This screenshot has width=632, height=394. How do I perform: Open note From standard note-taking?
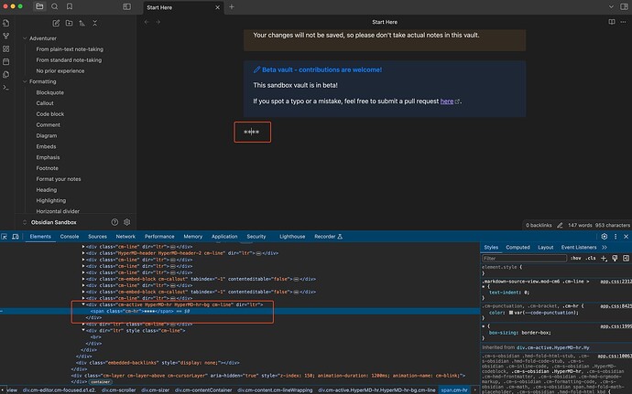click(69, 60)
